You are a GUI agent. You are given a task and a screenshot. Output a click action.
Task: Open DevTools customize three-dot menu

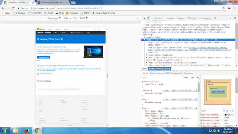230,18
